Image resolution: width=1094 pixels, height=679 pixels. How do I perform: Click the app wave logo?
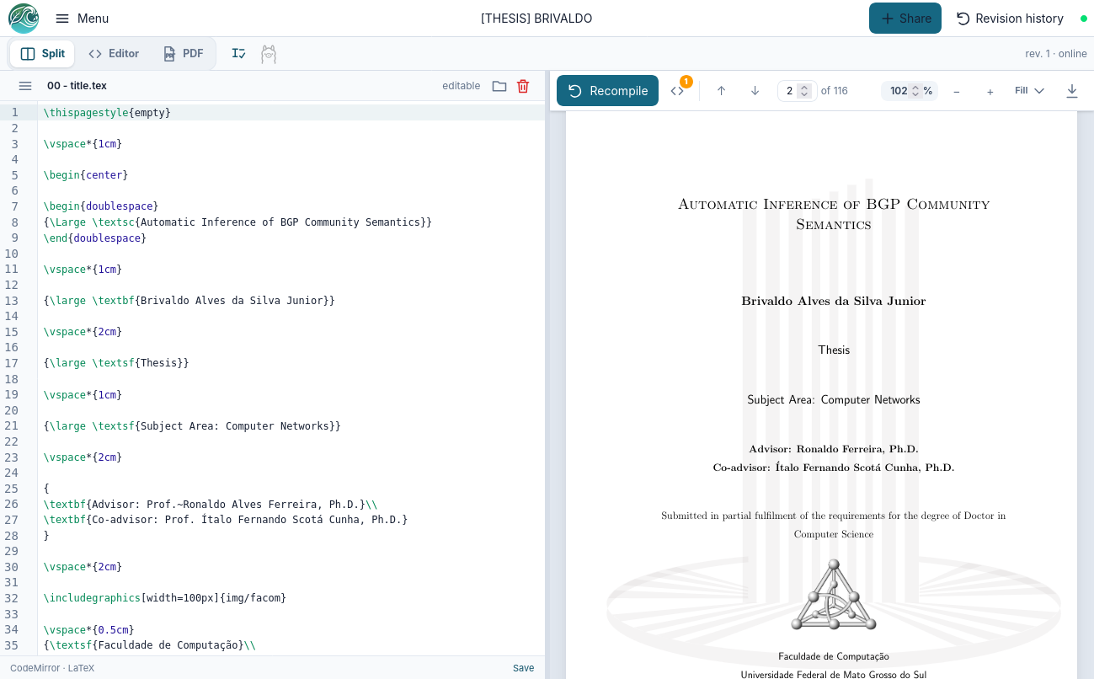(x=24, y=19)
